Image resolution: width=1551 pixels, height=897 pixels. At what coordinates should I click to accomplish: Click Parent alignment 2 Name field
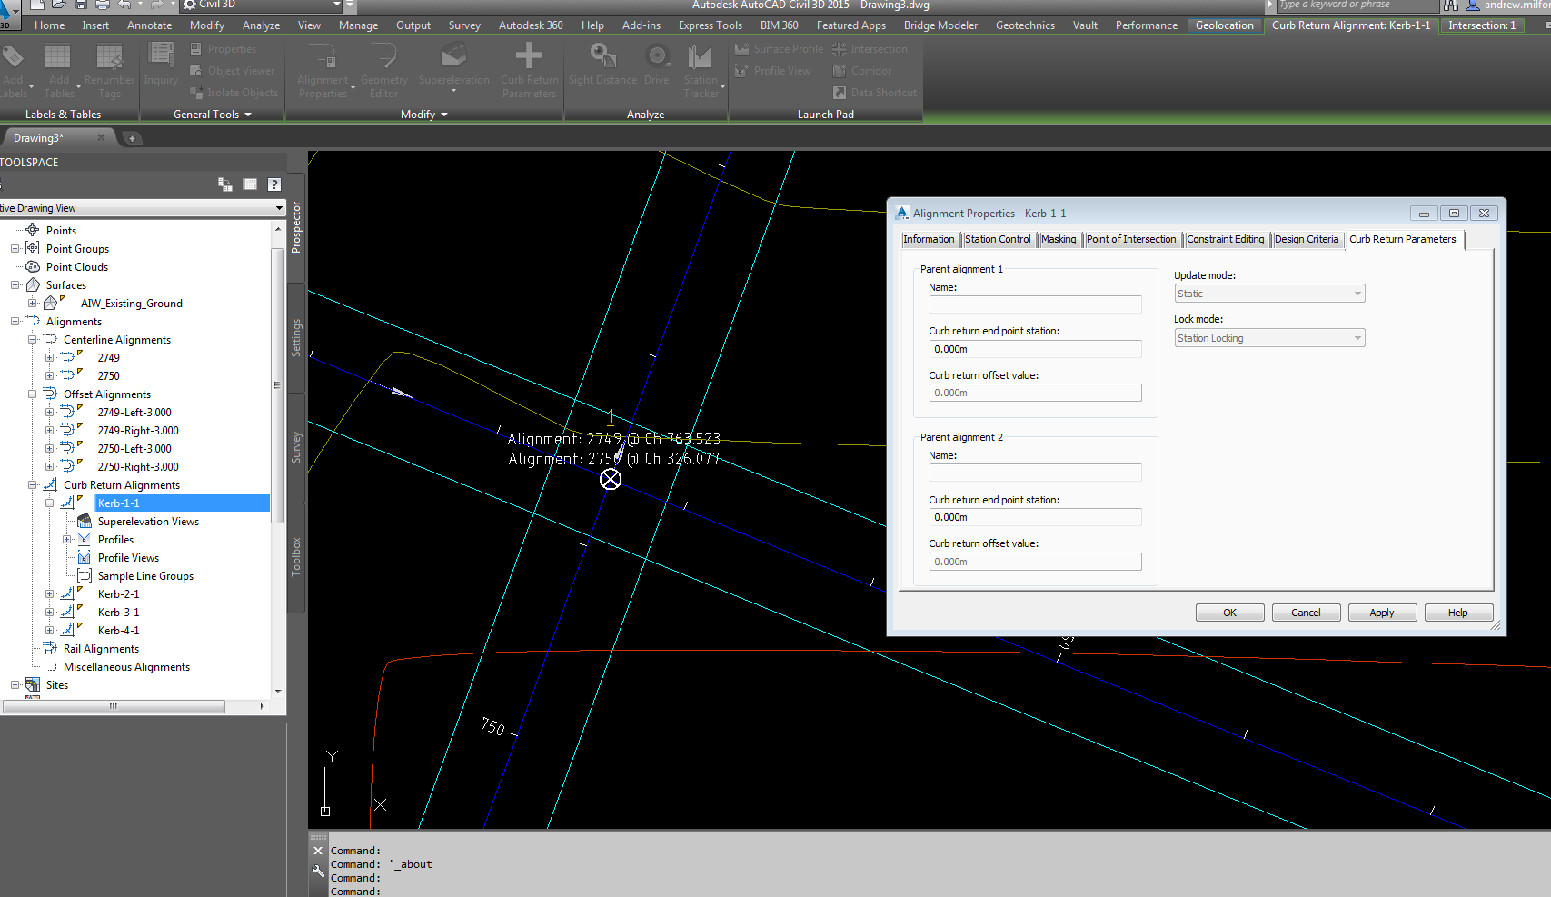point(1035,473)
